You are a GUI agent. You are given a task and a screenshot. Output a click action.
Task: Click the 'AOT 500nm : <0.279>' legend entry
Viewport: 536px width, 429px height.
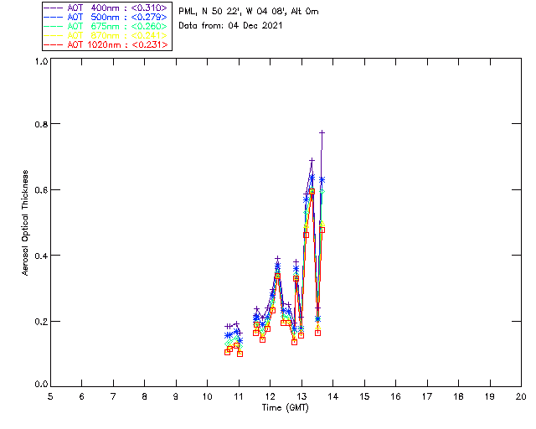[106, 17]
